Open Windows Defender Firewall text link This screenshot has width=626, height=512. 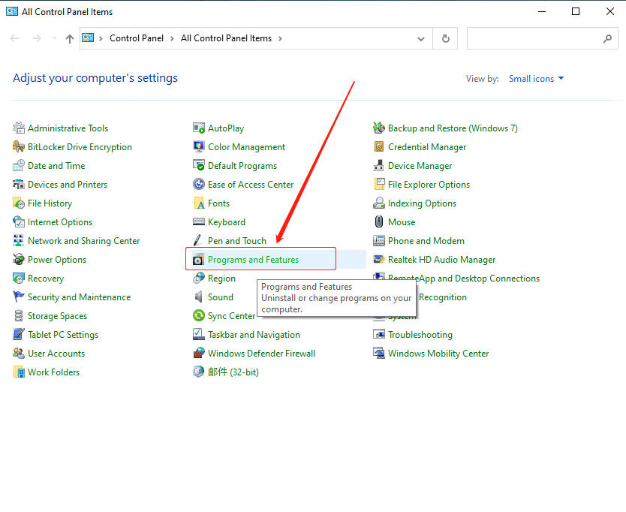[261, 354]
